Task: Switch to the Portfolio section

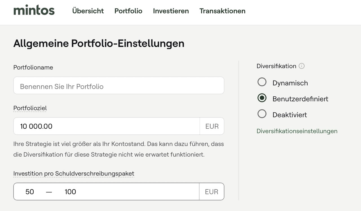Action: [128, 11]
